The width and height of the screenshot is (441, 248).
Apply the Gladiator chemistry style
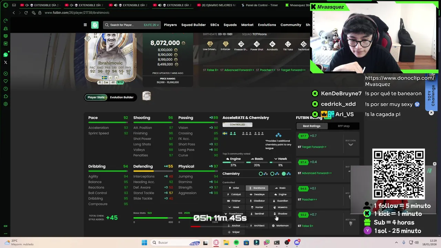[x=257, y=201]
